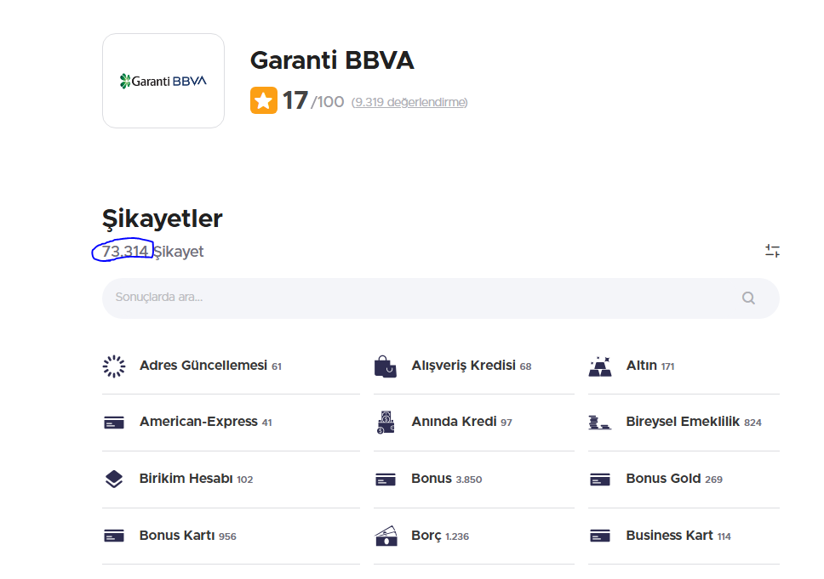Click the Şikayetler heading
This screenshot has height=579, width=824.
163,219
